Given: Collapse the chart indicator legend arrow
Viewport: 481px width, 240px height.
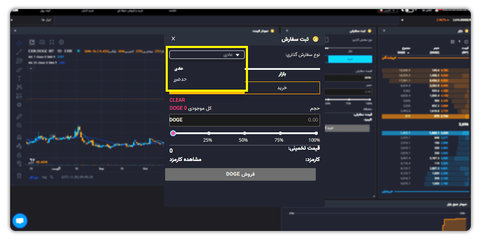Looking at the screenshot, I should point(30,69).
